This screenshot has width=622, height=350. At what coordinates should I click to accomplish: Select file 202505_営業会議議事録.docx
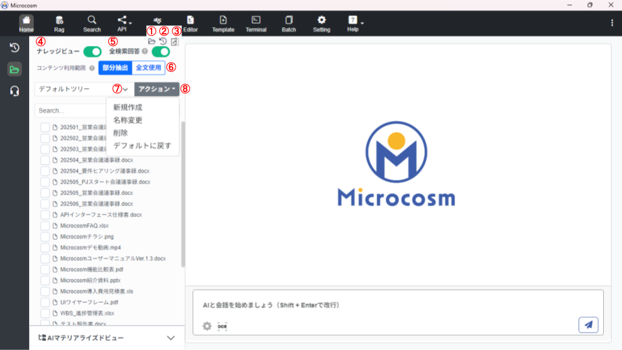click(97, 193)
